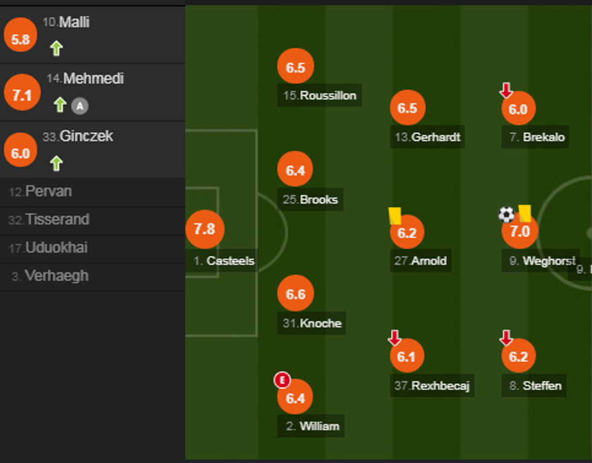The image size is (592, 463).
Task: Select Brooks' 6.4 rating circle
Action: (x=295, y=171)
